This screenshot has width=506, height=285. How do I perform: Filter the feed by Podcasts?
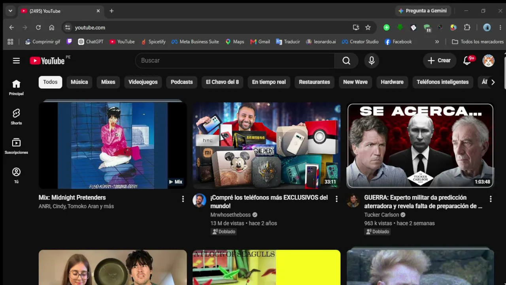click(182, 82)
